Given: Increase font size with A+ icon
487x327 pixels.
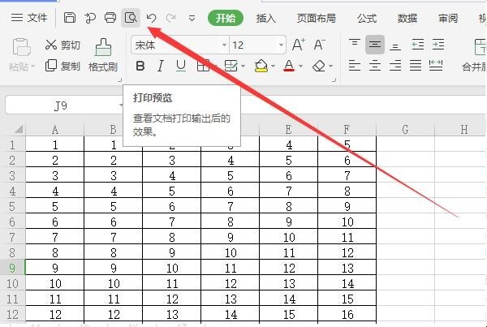Looking at the screenshot, I should (299, 45).
